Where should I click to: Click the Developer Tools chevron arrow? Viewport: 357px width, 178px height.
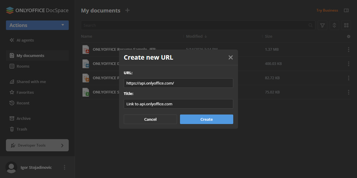62,145
